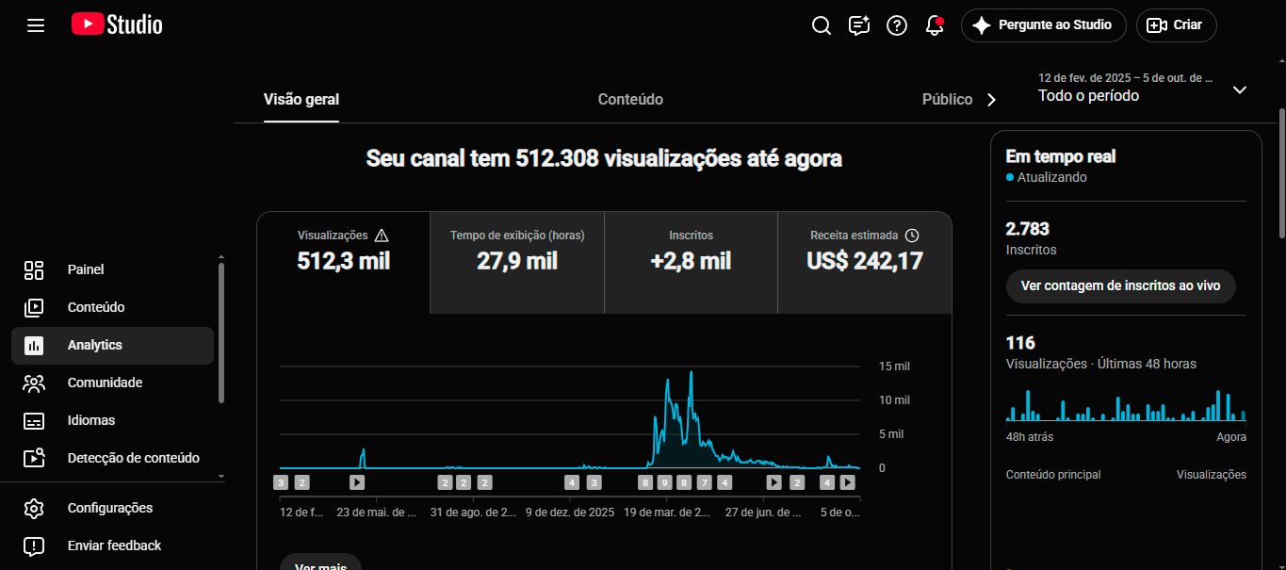Screen dimensions: 1286x570
Task: Select the Receita estimada metric card
Action: click(865, 263)
